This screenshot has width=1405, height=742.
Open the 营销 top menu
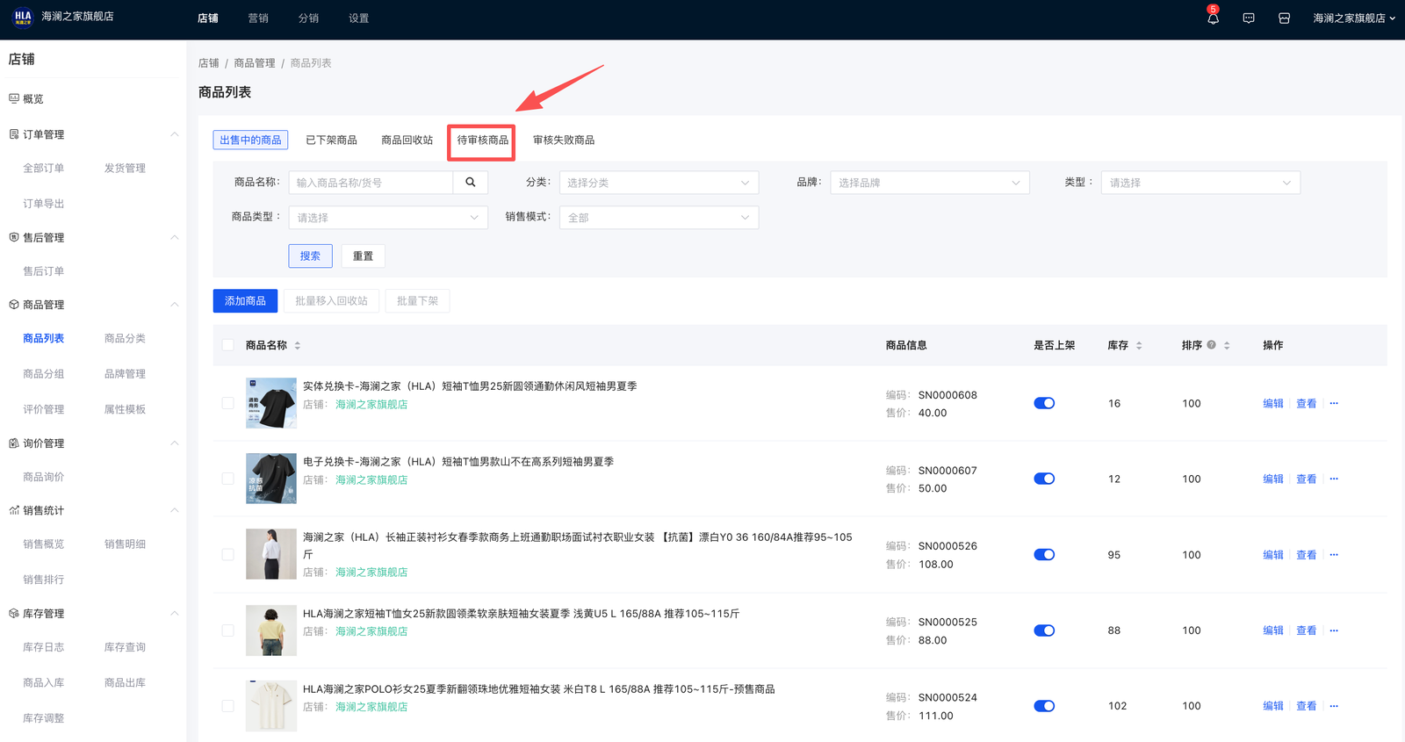coord(258,18)
